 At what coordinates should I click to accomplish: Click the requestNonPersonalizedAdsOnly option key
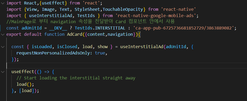pyautogui.click(x=53, y=53)
